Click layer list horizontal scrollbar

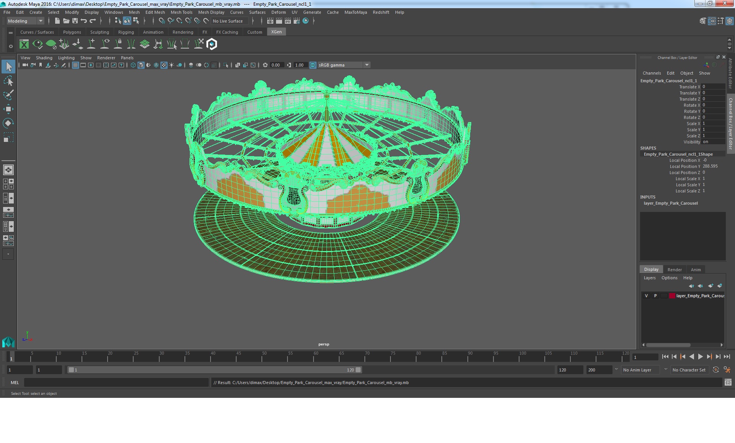tap(668, 345)
